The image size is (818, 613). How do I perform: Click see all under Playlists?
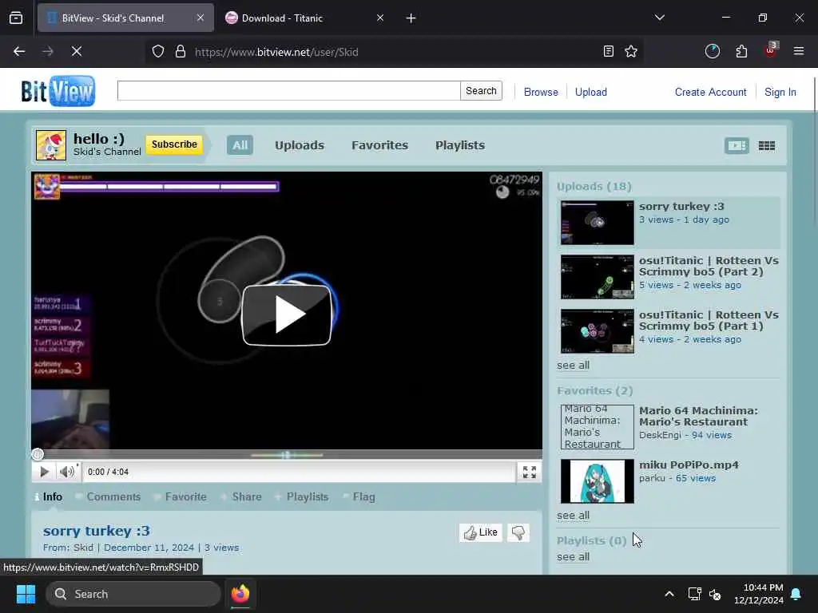pyautogui.click(x=573, y=557)
